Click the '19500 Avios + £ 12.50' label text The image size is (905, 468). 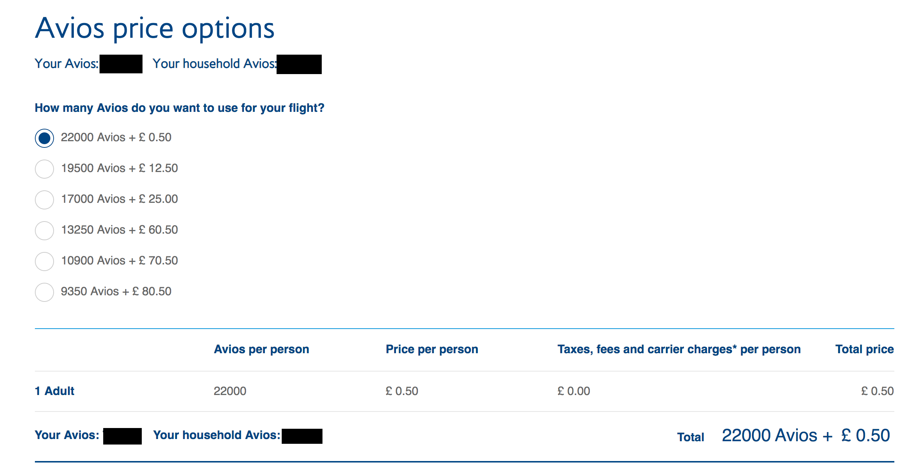coord(119,168)
